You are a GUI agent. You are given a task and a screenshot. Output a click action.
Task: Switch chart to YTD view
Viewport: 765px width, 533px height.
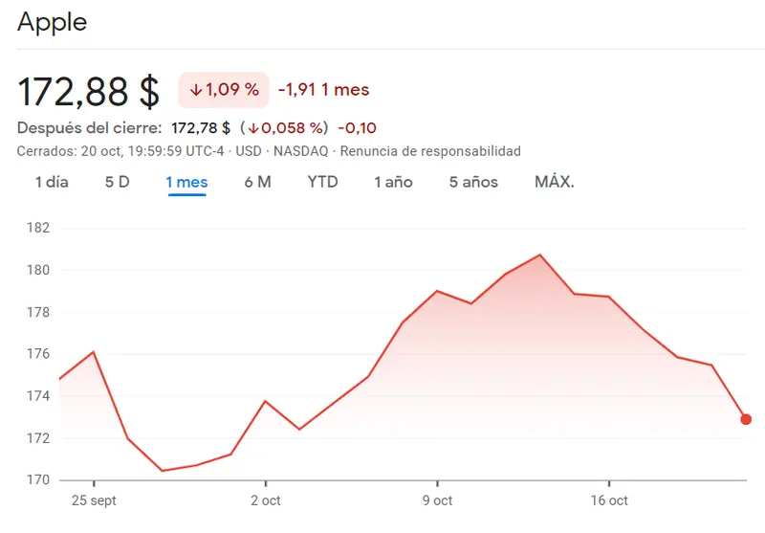[x=322, y=182]
